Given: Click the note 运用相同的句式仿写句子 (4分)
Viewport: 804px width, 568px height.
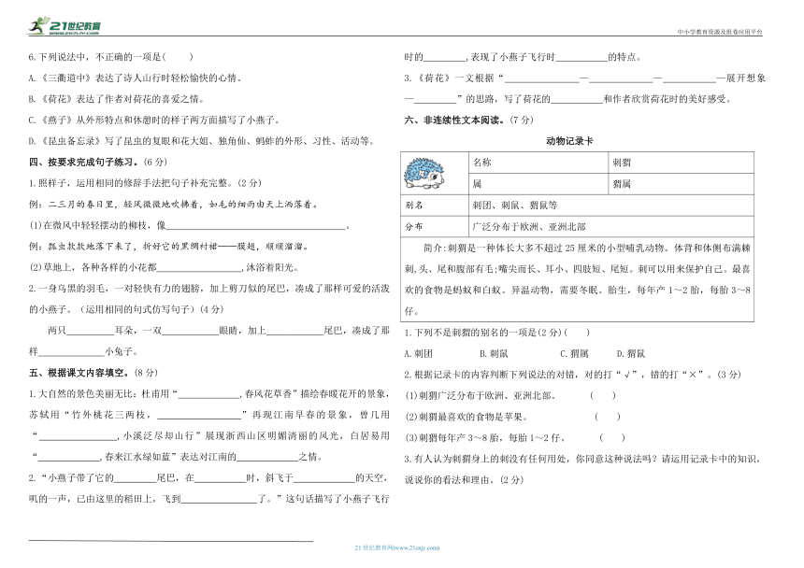Looking at the screenshot, I should pos(151,309).
